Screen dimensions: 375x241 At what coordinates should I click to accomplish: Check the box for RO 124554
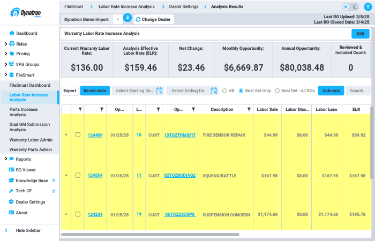(78, 175)
